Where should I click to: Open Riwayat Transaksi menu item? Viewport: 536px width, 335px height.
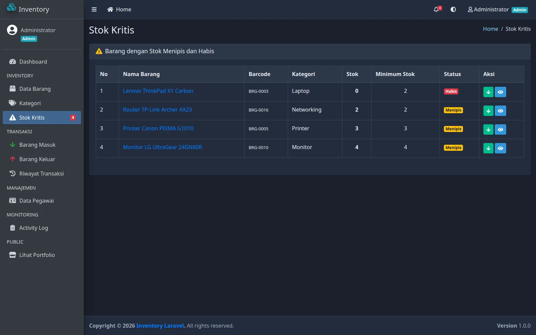42,174
